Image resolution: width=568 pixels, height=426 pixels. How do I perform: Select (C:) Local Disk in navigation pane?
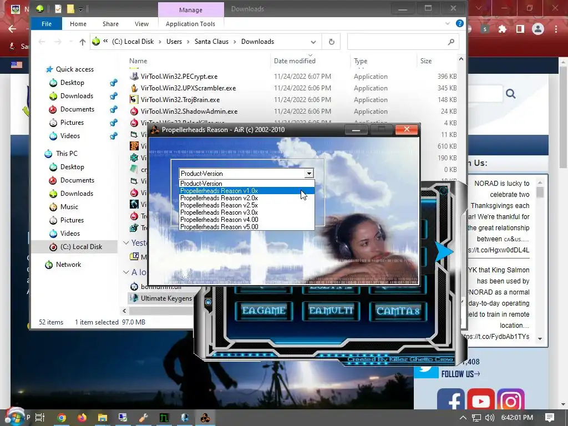[81, 247]
